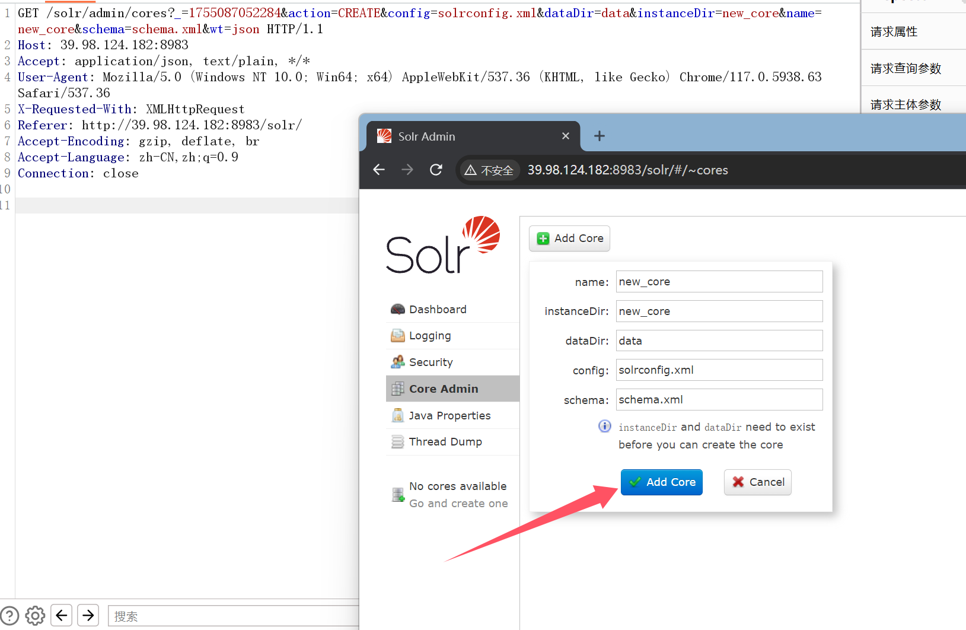
Task: Click the Solr logo
Action: pyautogui.click(x=443, y=244)
